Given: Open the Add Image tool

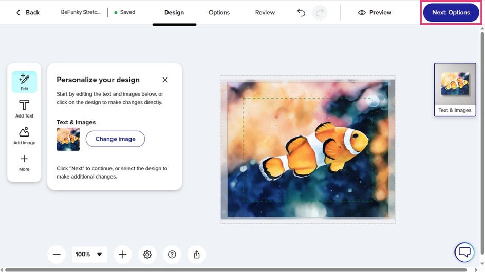Looking at the screenshot, I should (x=24, y=135).
